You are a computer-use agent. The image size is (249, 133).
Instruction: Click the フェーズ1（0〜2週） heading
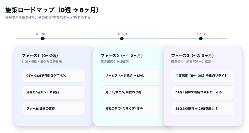click(x=40, y=56)
